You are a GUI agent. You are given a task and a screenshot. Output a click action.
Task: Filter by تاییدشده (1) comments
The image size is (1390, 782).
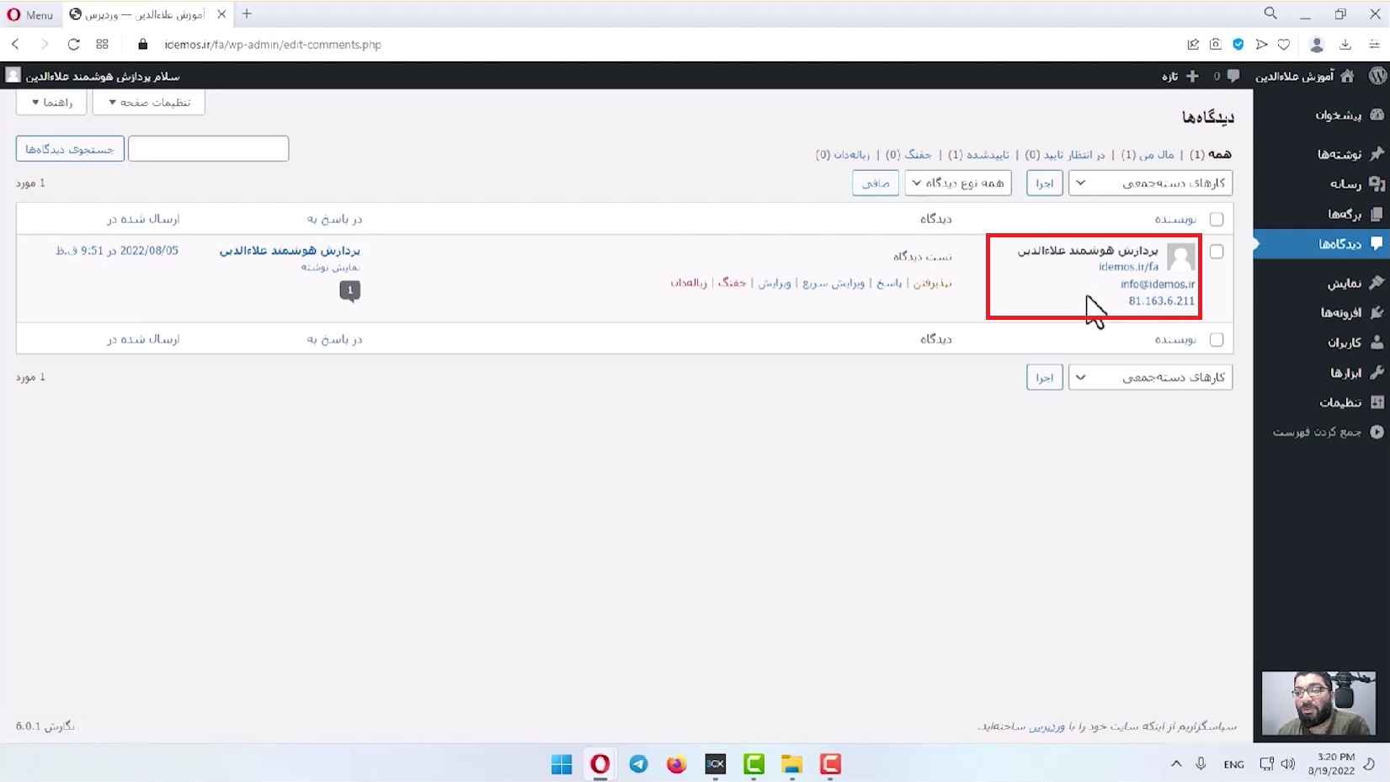pyautogui.click(x=978, y=154)
